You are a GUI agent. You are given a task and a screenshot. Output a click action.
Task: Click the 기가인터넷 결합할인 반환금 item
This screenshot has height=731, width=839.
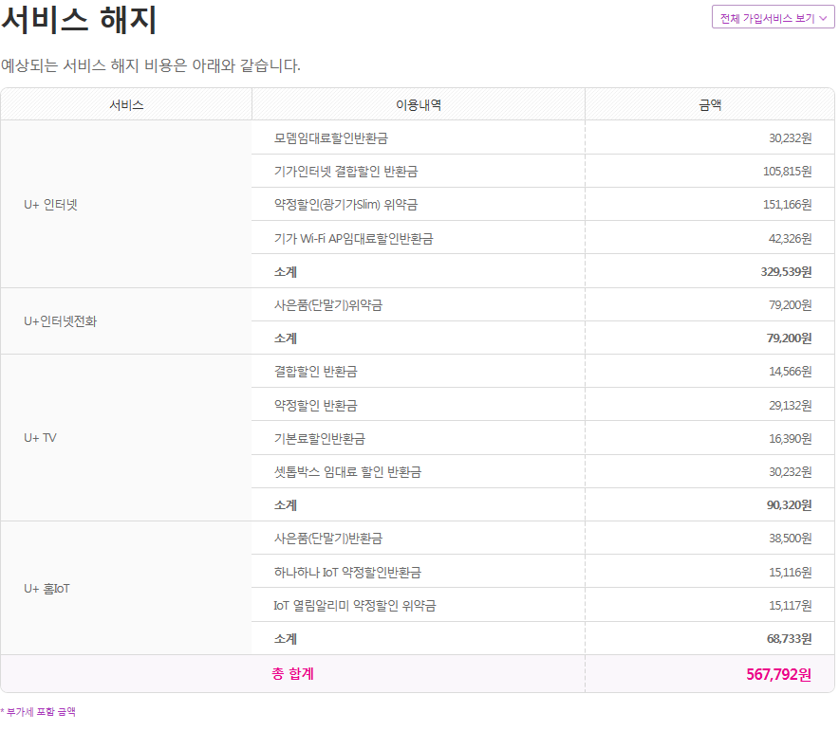click(x=345, y=172)
